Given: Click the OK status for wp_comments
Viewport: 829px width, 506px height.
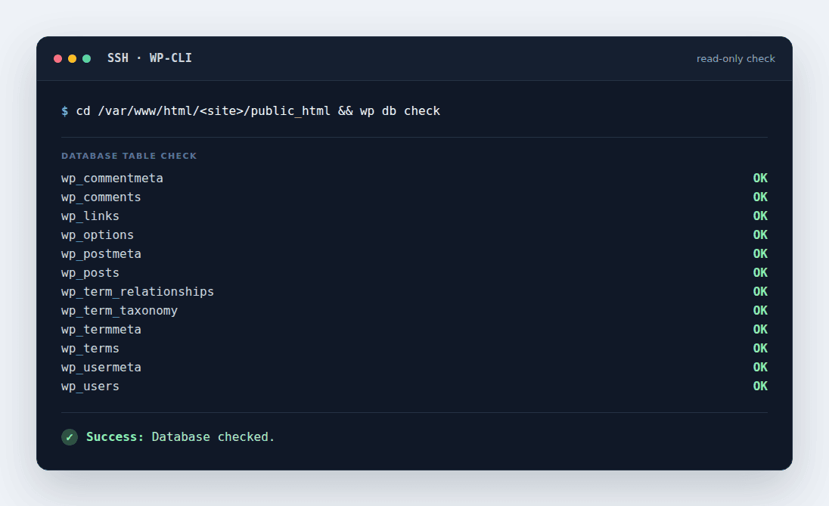Looking at the screenshot, I should coord(760,197).
